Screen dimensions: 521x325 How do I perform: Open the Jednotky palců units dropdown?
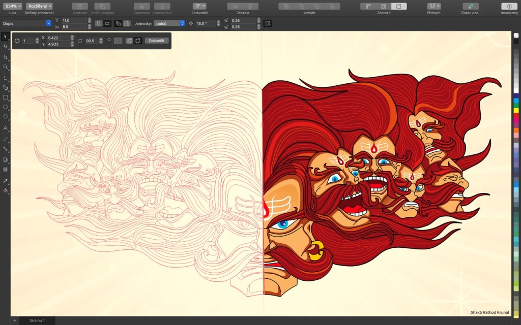pyautogui.click(x=169, y=23)
